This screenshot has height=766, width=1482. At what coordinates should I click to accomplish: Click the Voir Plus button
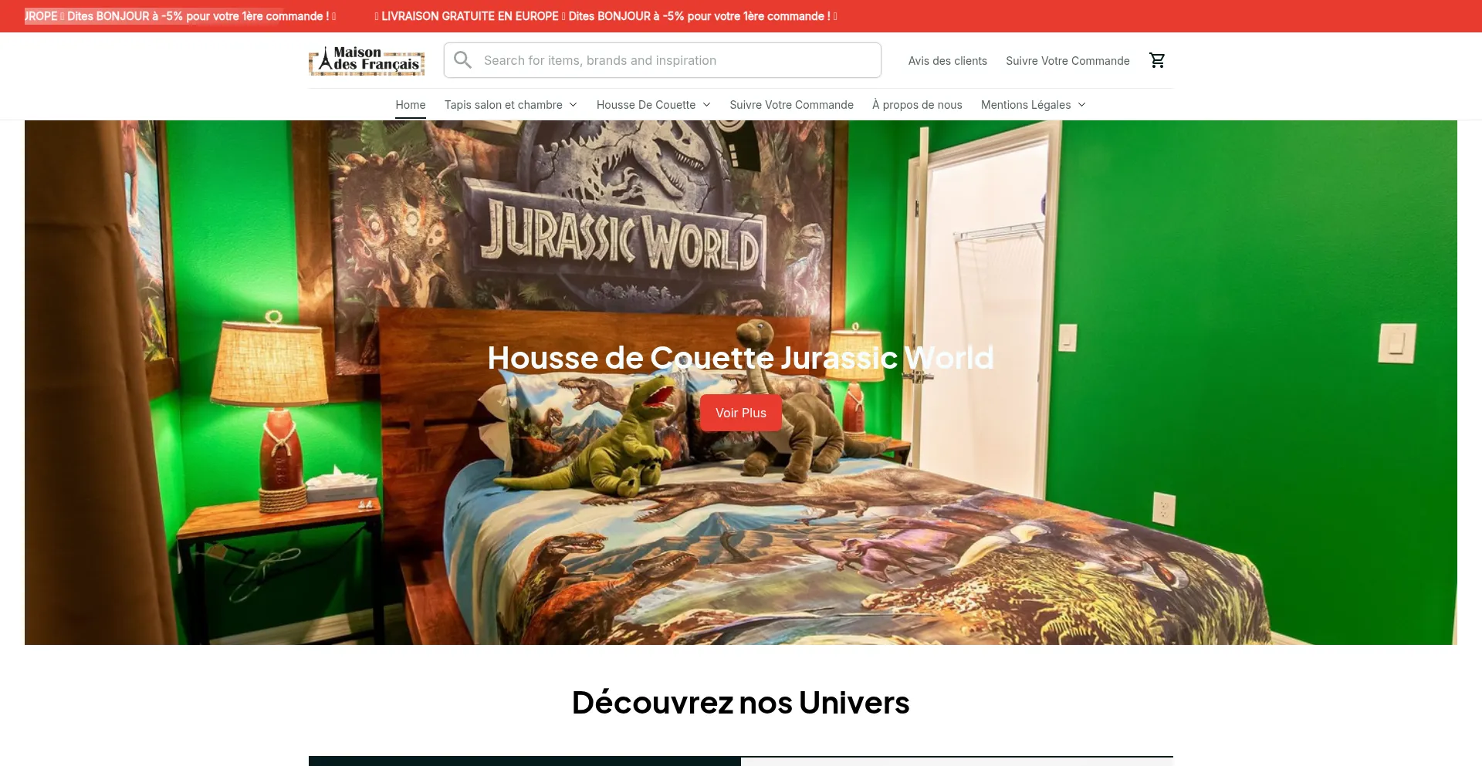click(x=740, y=412)
